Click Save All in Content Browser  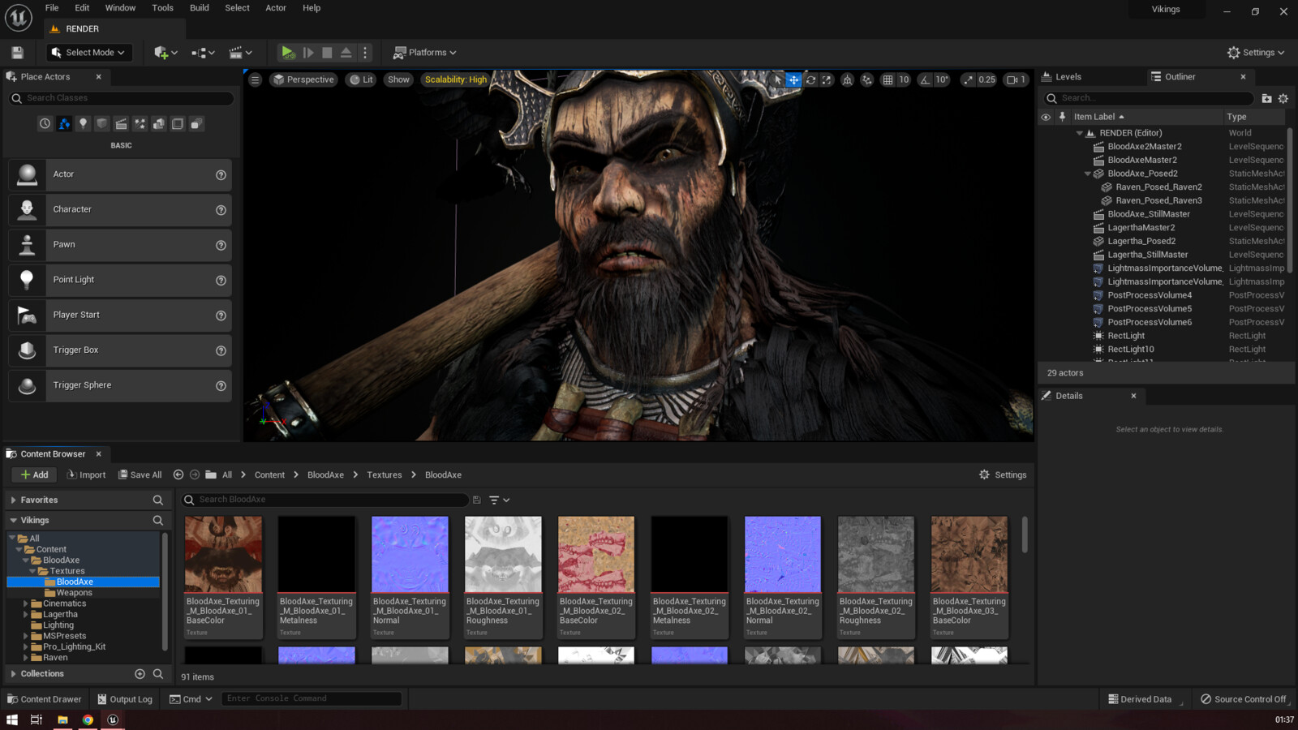pos(140,475)
